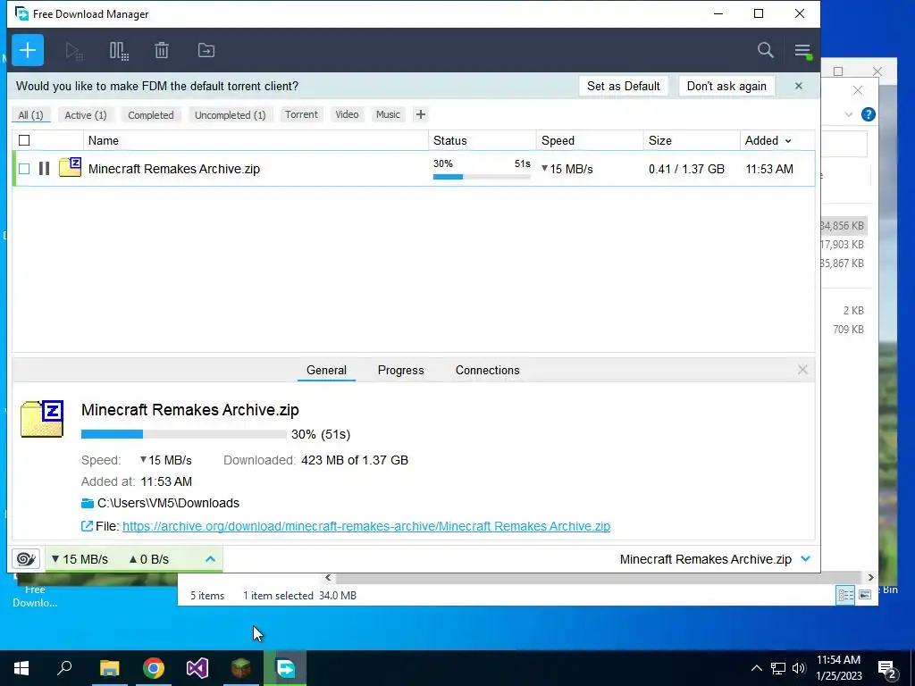
Task: Filter by Music tag
Action: tap(388, 114)
